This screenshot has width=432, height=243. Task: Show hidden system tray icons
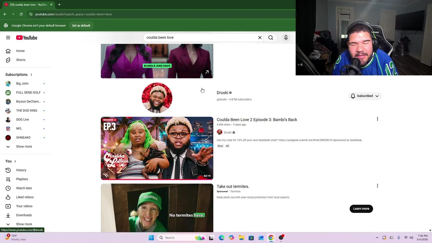click(x=377, y=238)
